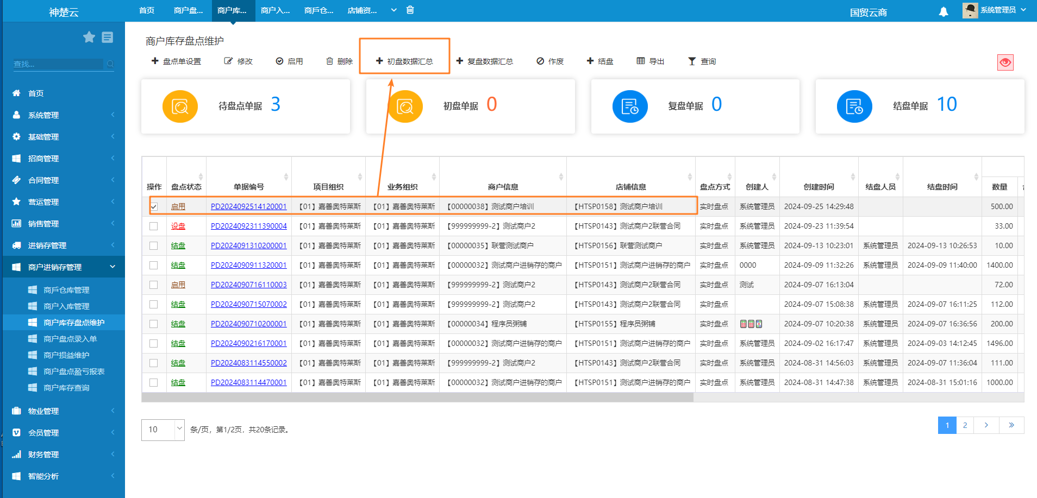Click the 物业管理 briefcase icon

[16, 411]
